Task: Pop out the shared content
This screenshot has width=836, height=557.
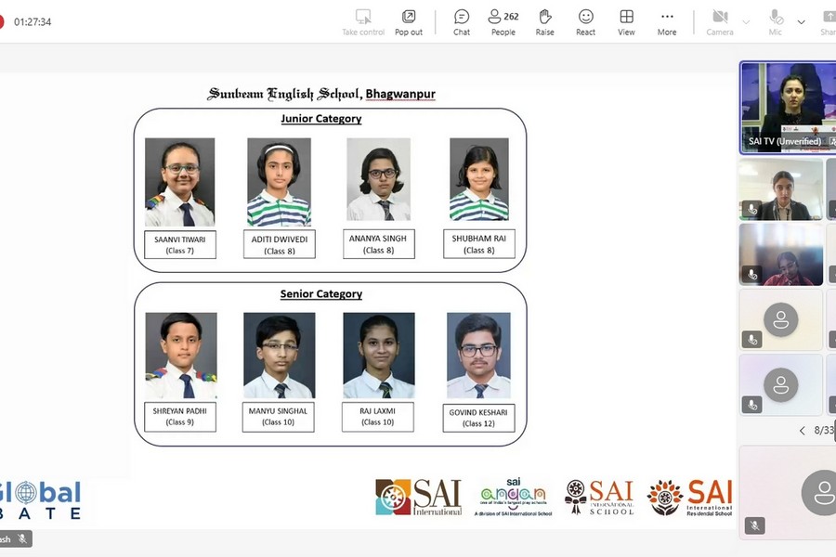Action: (x=409, y=21)
